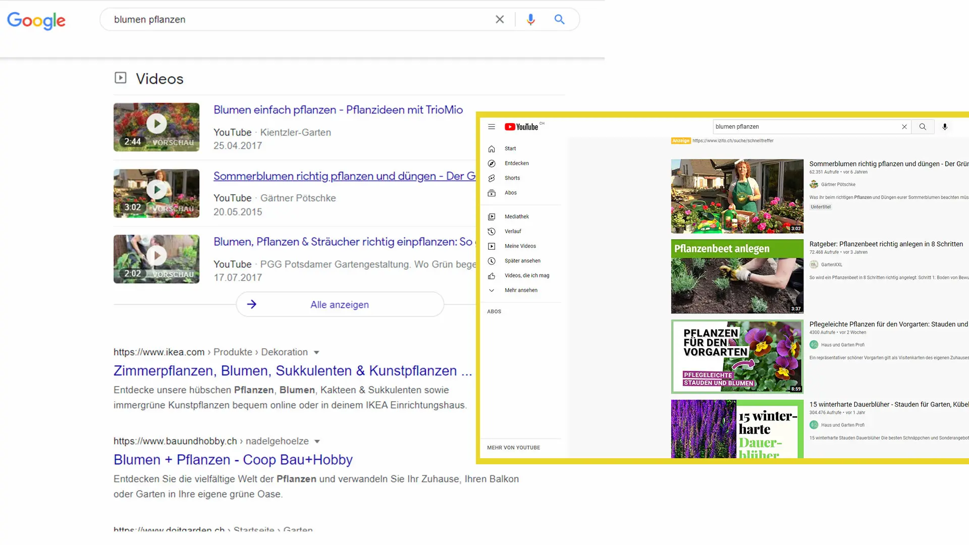The image size is (969, 545).
Task: Click the Videos section play icon
Action: click(x=120, y=78)
